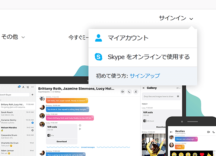Click the pink 'Check Brittany Roth' message bubble
Screen dimensions: 216x156
[70, 118]
